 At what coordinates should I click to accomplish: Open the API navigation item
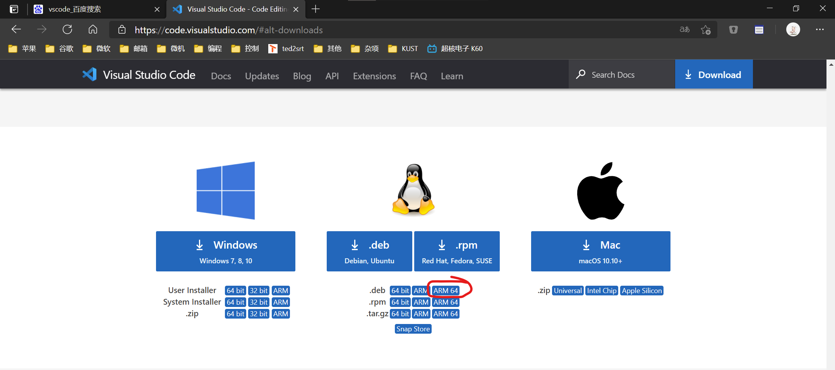pos(332,76)
